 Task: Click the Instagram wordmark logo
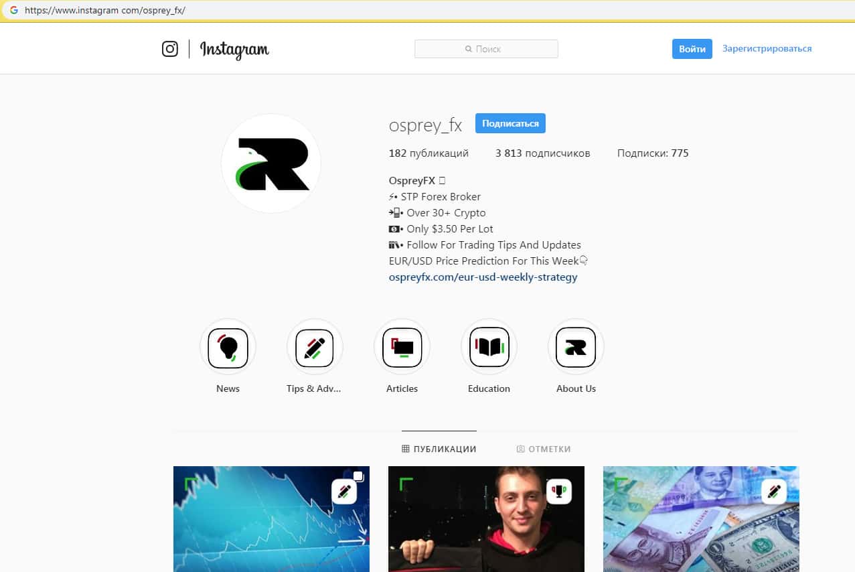pyautogui.click(x=234, y=50)
